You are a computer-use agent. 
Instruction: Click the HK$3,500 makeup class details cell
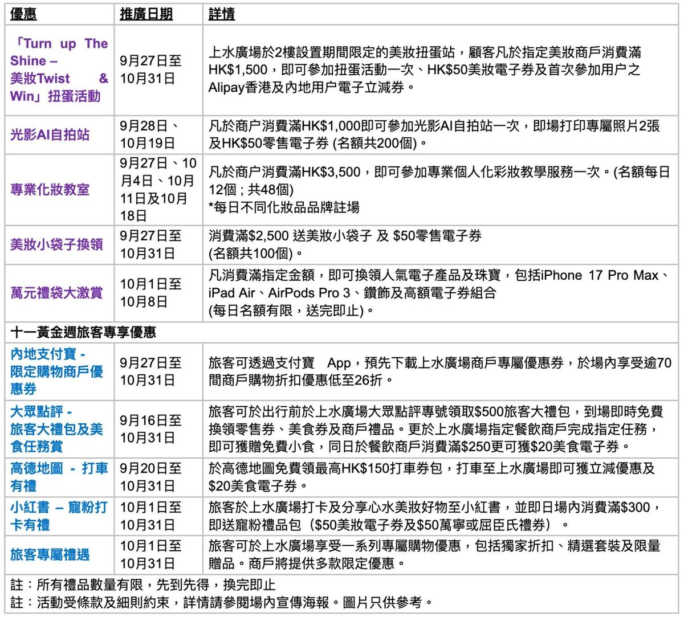point(439,189)
